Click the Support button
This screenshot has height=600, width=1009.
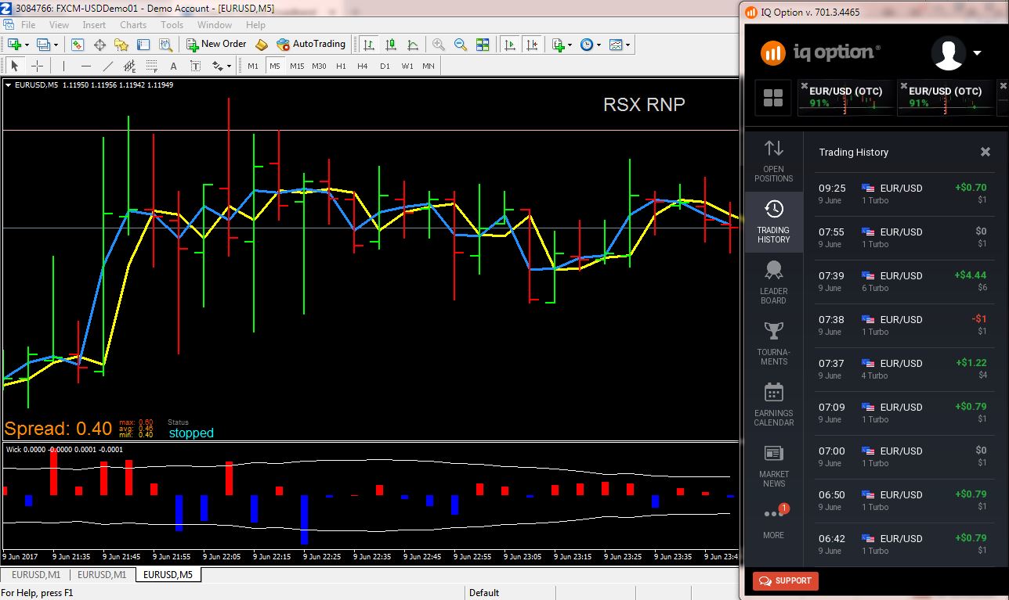point(785,580)
